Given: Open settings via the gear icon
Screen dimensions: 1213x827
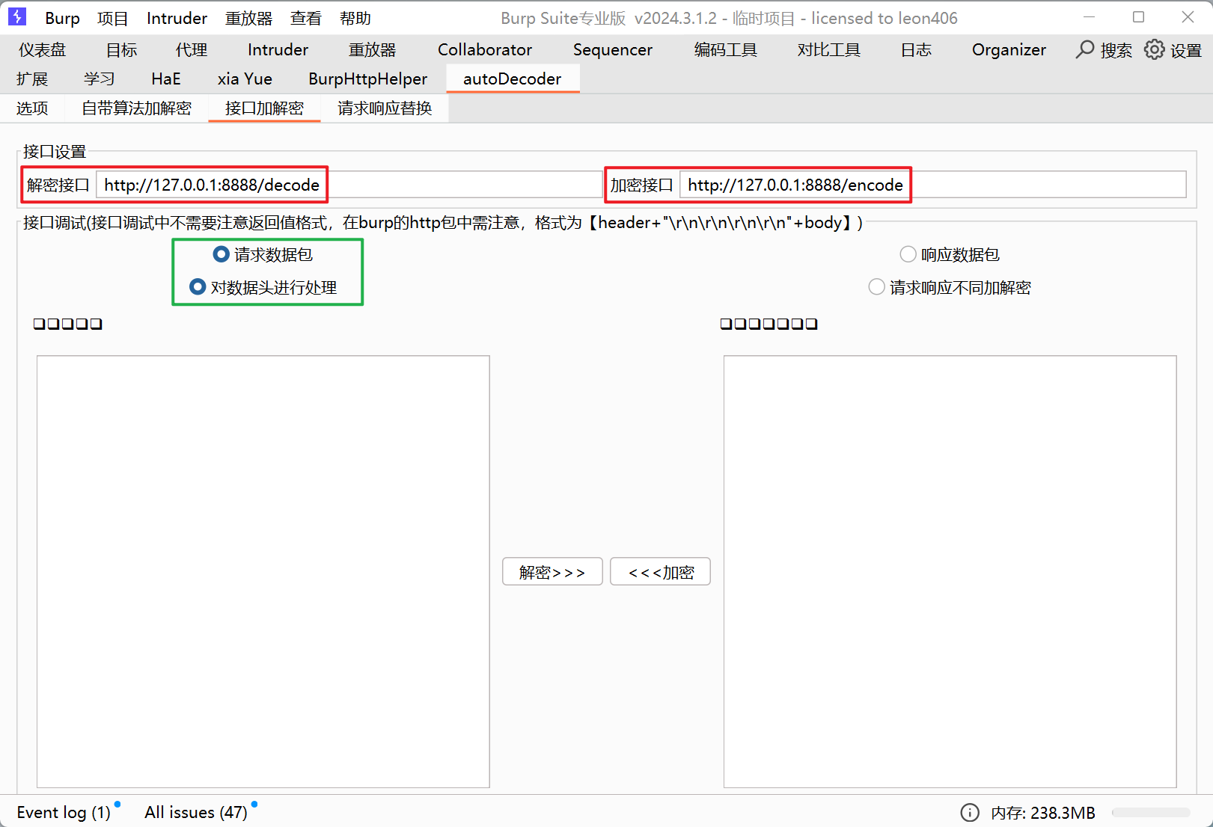Looking at the screenshot, I should [x=1154, y=50].
